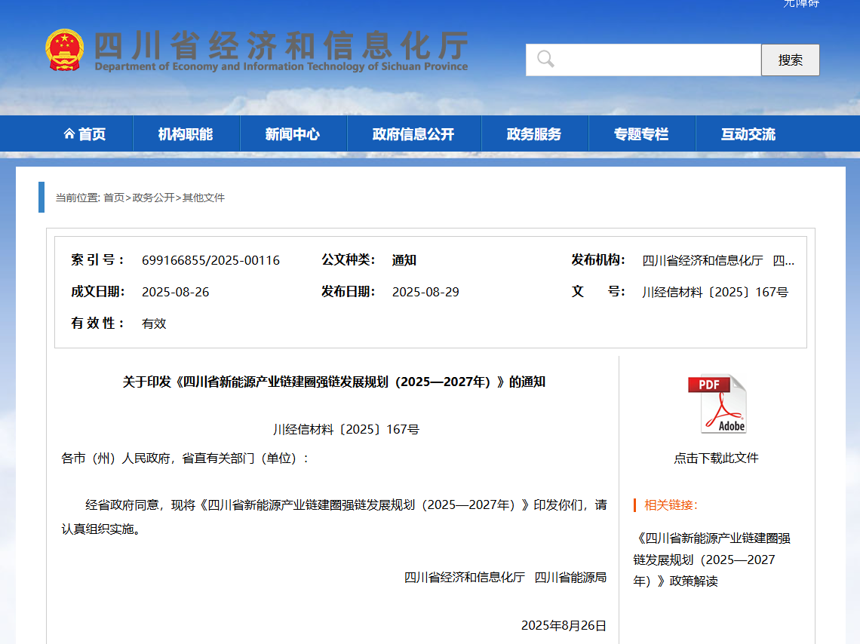Viewport: 860px width, 644px height.
Task: Open the 政务服务 menu
Action: [x=536, y=133]
